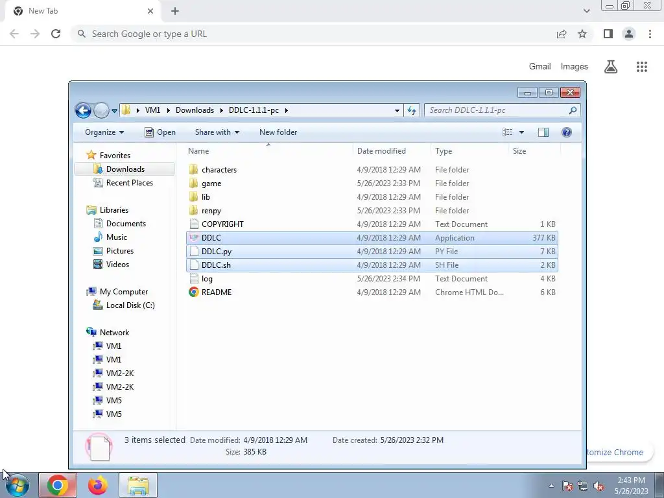The width and height of the screenshot is (664, 498).
Task: Open the Pictures library
Action: click(120, 250)
